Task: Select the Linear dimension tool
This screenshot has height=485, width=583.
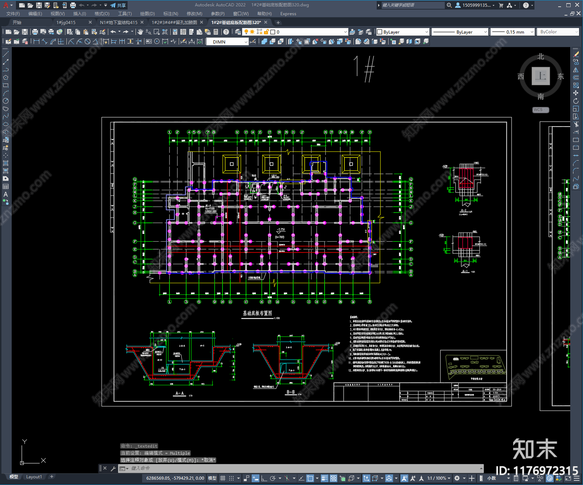Action: [36, 42]
